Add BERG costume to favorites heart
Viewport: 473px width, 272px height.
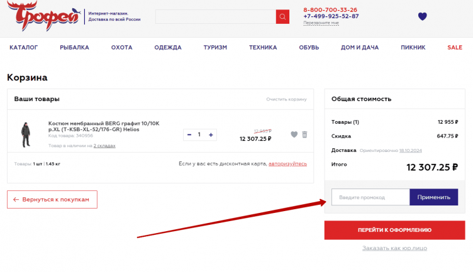tap(294, 134)
